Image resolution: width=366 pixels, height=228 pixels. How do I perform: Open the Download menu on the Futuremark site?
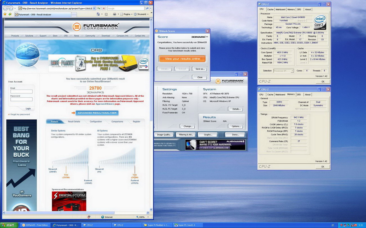(106, 36)
